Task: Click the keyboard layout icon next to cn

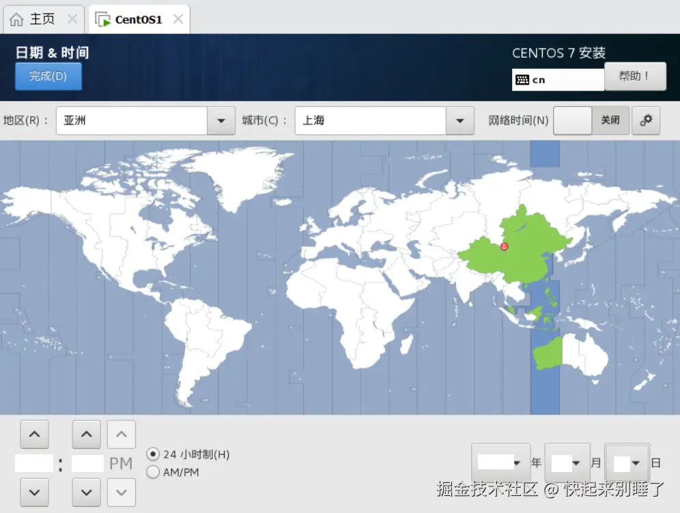Action: [522, 80]
